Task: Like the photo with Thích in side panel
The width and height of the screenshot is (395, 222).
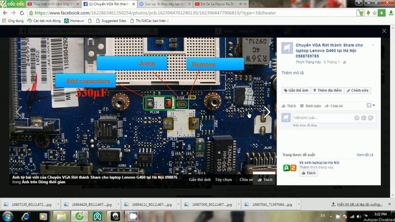Action: click(289, 106)
